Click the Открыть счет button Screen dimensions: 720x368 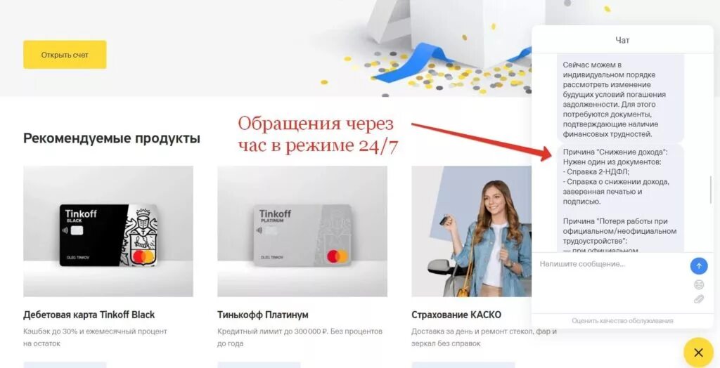coord(65,55)
